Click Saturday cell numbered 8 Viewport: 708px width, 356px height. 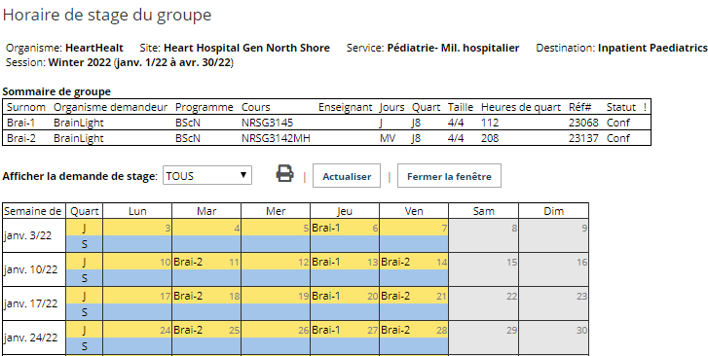click(x=484, y=235)
